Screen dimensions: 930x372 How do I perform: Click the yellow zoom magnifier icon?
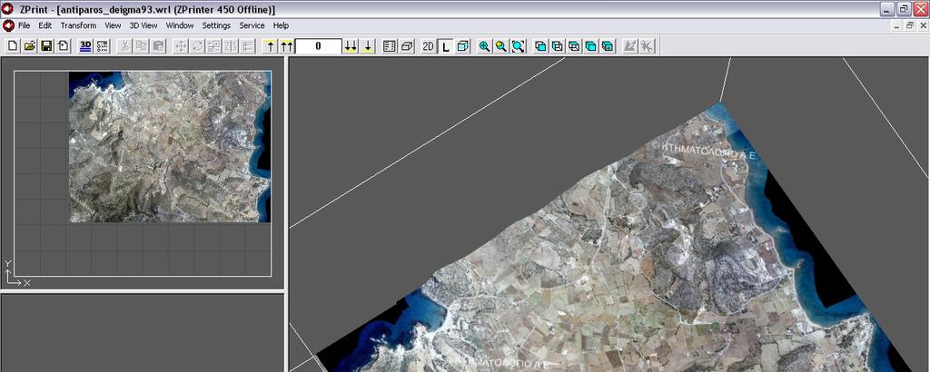click(501, 46)
